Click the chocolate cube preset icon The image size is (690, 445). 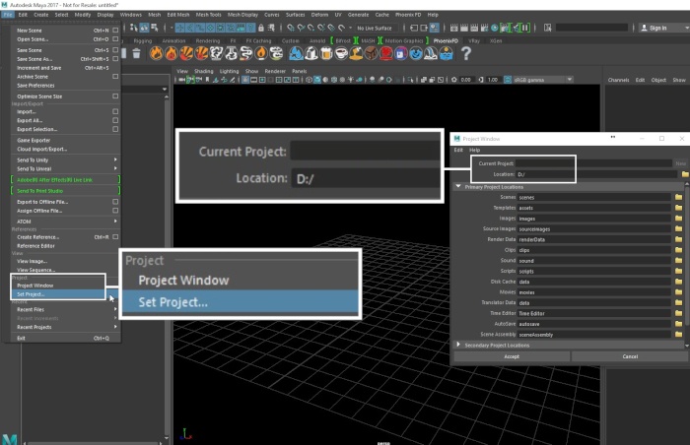[371, 53]
